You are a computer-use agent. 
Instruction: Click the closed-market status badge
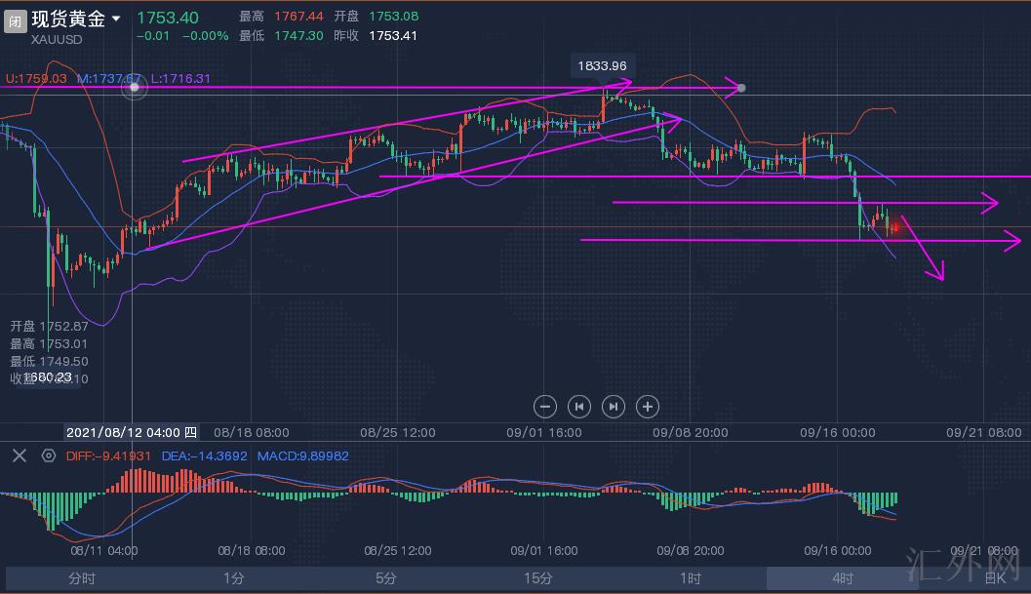(16, 20)
